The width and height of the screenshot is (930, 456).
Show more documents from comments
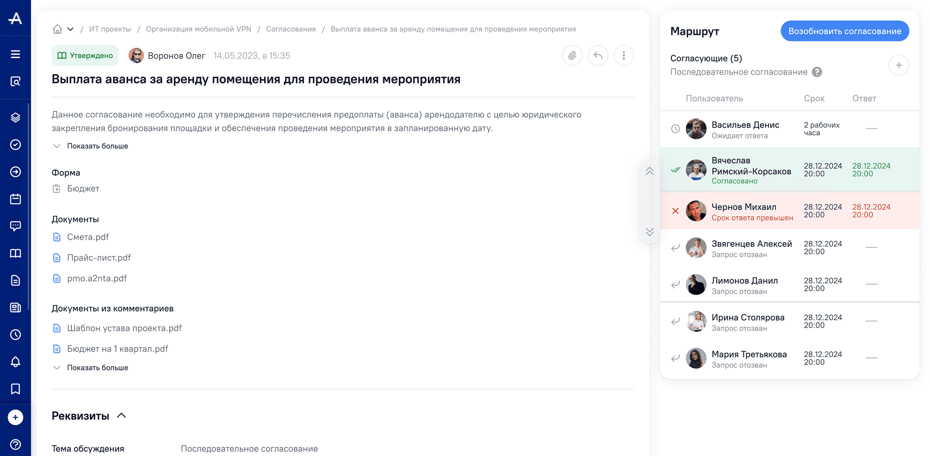coord(97,367)
